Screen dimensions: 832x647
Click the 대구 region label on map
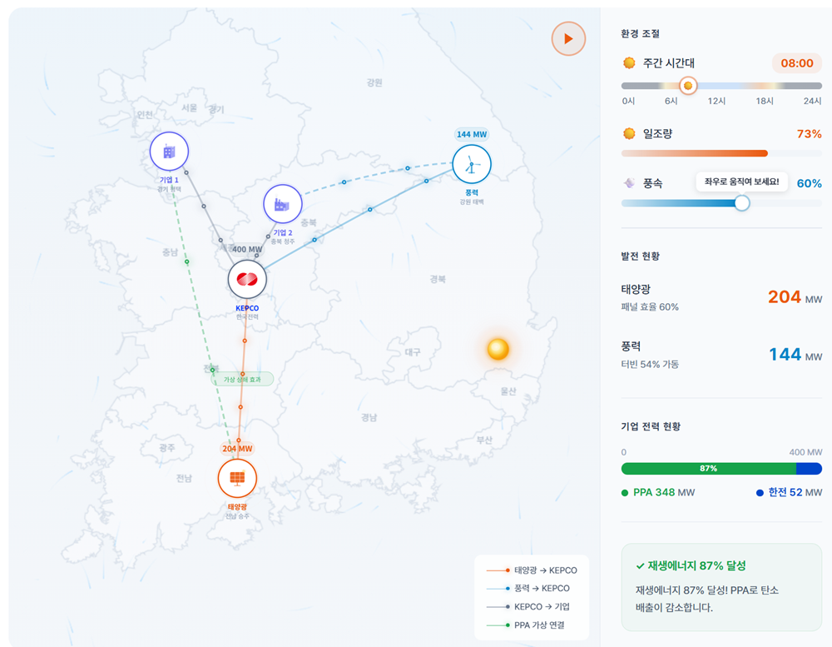(x=413, y=352)
